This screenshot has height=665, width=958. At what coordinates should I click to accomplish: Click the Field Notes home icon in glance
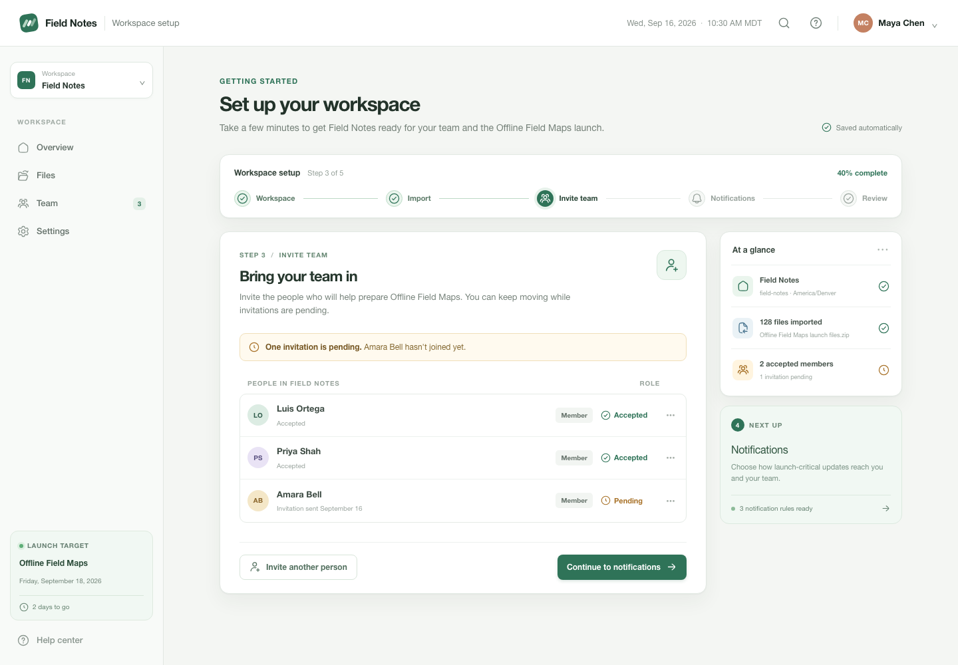point(743,287)
